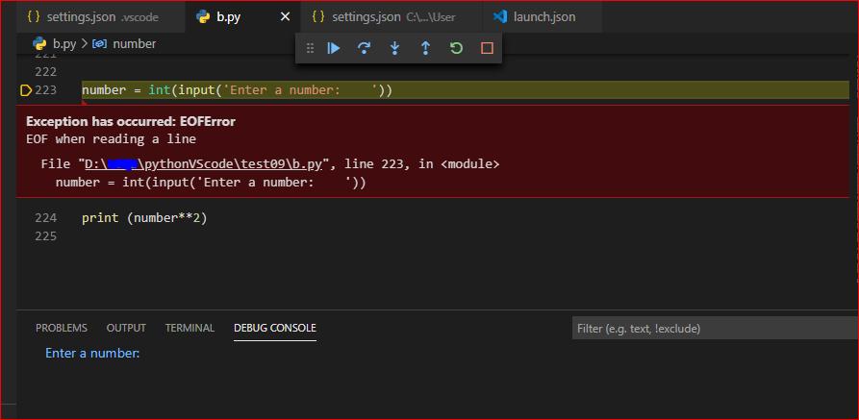Restart the debug session
The image size is (859, 420).
pos(456,48)
